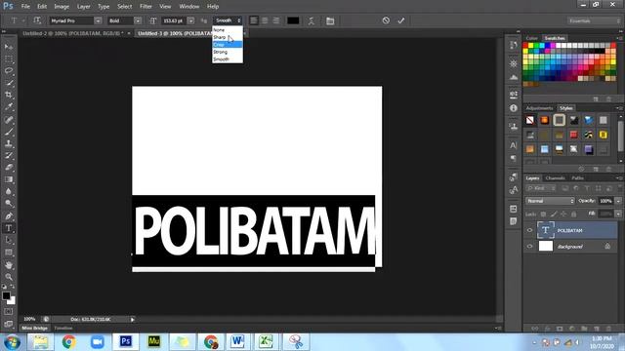Select the Gradient tool
Screen dimensions: 625x351
(x=9, y=179)
